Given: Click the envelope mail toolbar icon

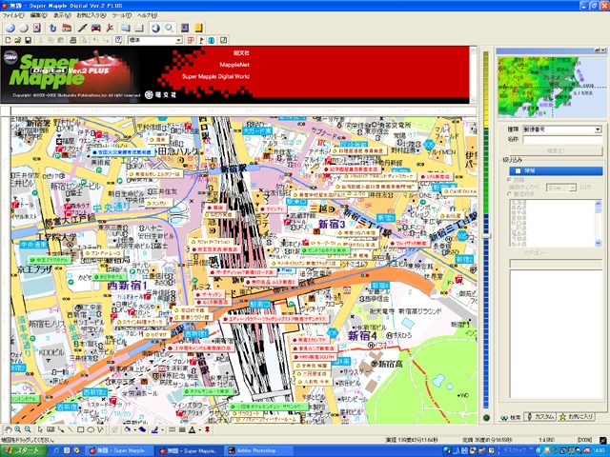Looking at the screenshot, I should 125,28.
